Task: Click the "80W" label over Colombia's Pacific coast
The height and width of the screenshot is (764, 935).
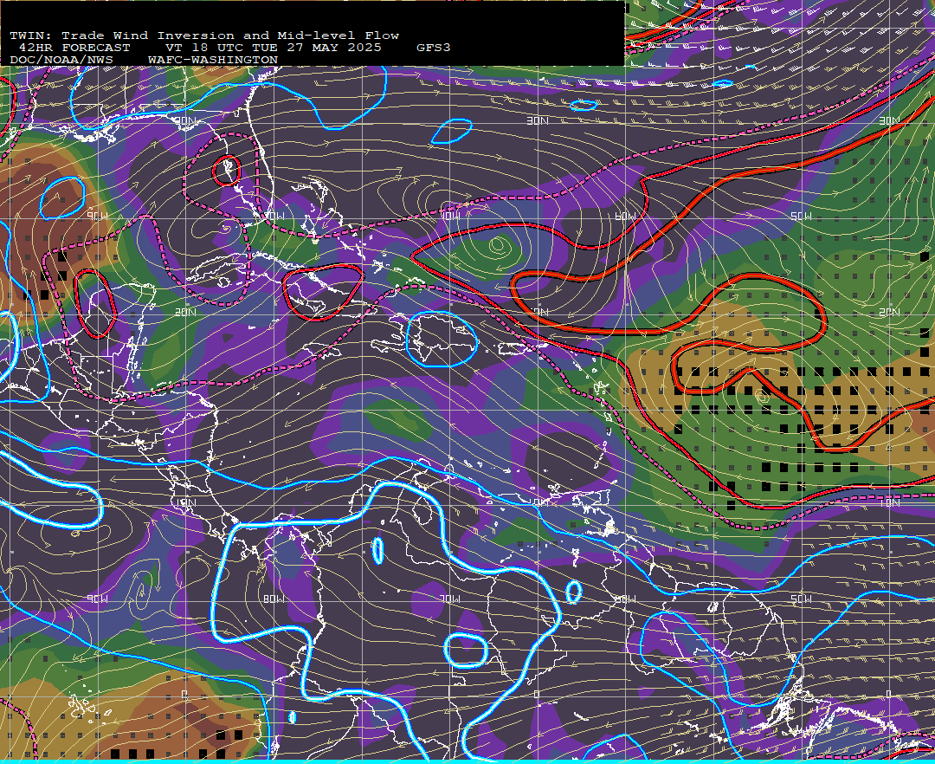Action: [274, 599]
